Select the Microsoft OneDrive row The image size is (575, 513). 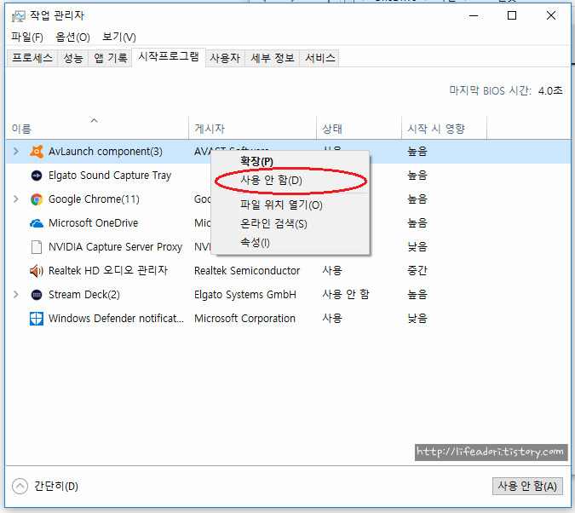[288, 223]
